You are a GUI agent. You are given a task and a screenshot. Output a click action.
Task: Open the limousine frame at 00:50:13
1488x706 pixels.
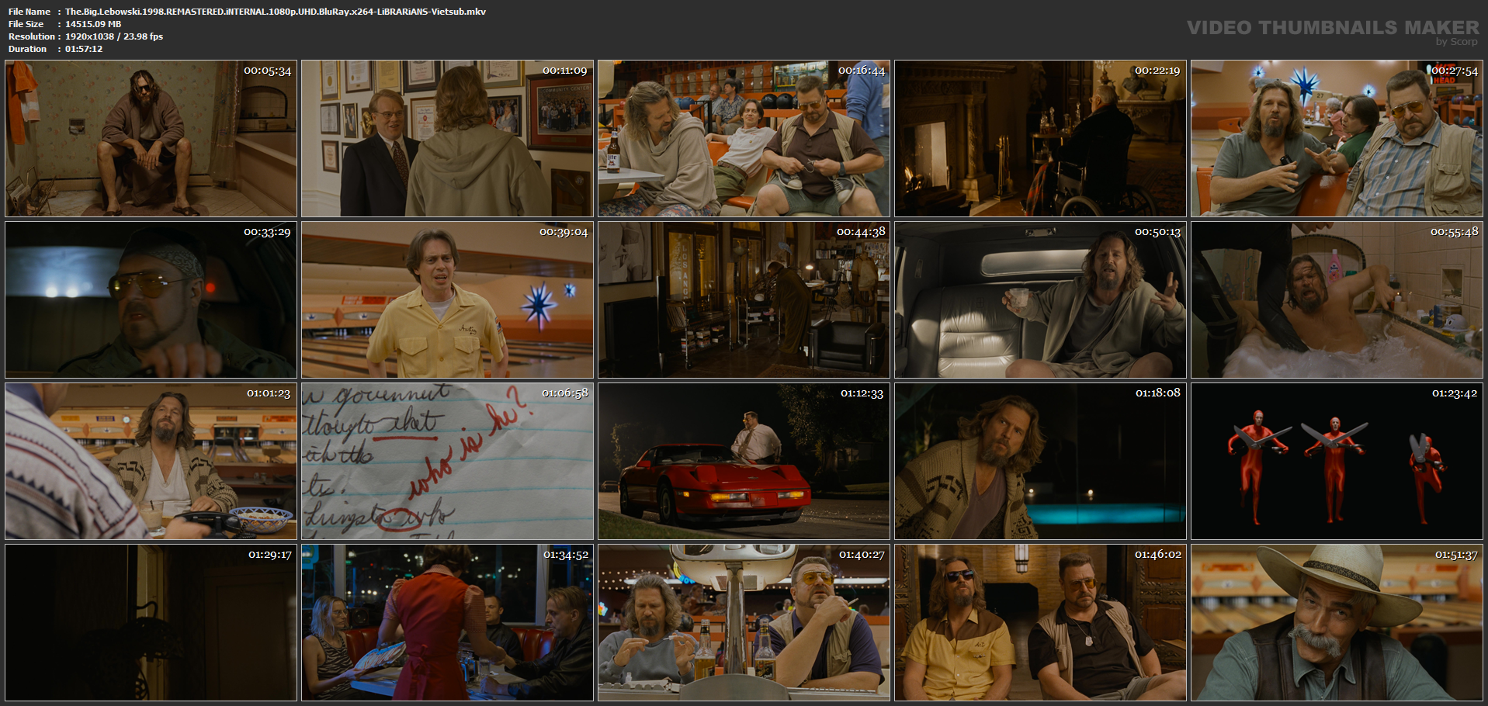click(1040, 299)
